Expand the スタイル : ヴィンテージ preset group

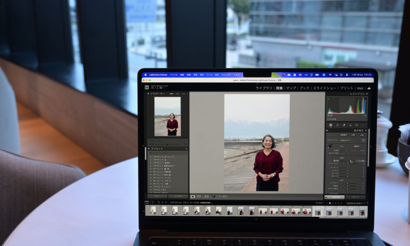(151, 187)
